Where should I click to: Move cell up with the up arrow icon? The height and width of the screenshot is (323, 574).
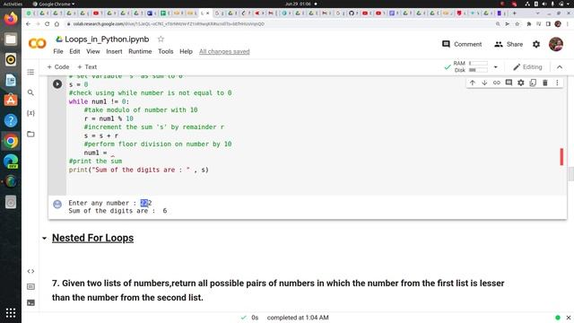click(473, 83)
